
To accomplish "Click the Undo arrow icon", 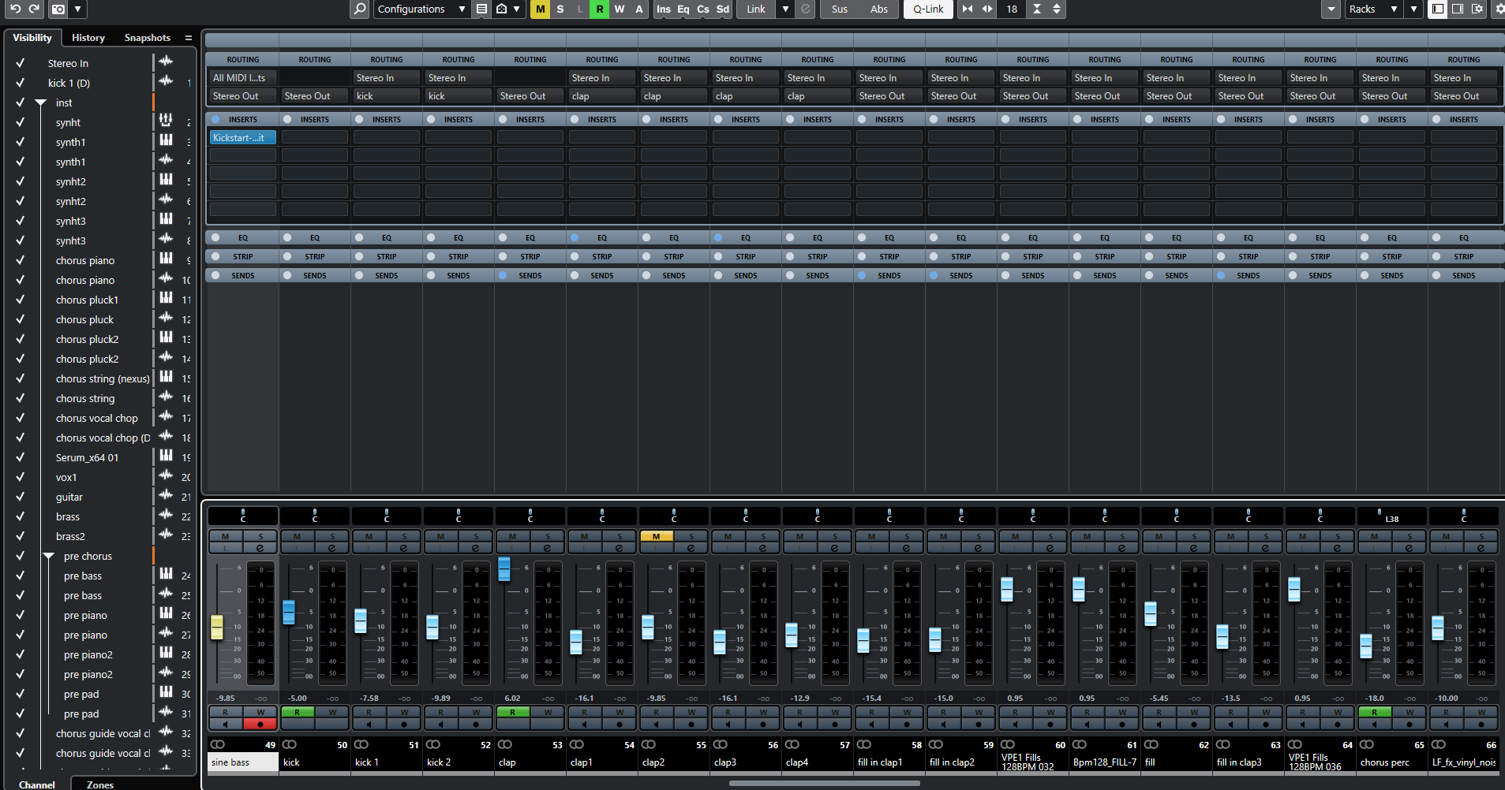I will [x=15, y=9].
